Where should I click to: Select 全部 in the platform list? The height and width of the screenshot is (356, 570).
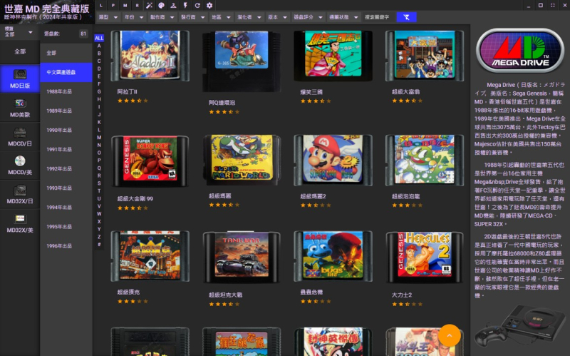pos(20,51)
